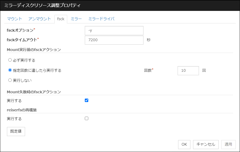
Task: Switch to the ミラー tab
Action: [76, 19]
